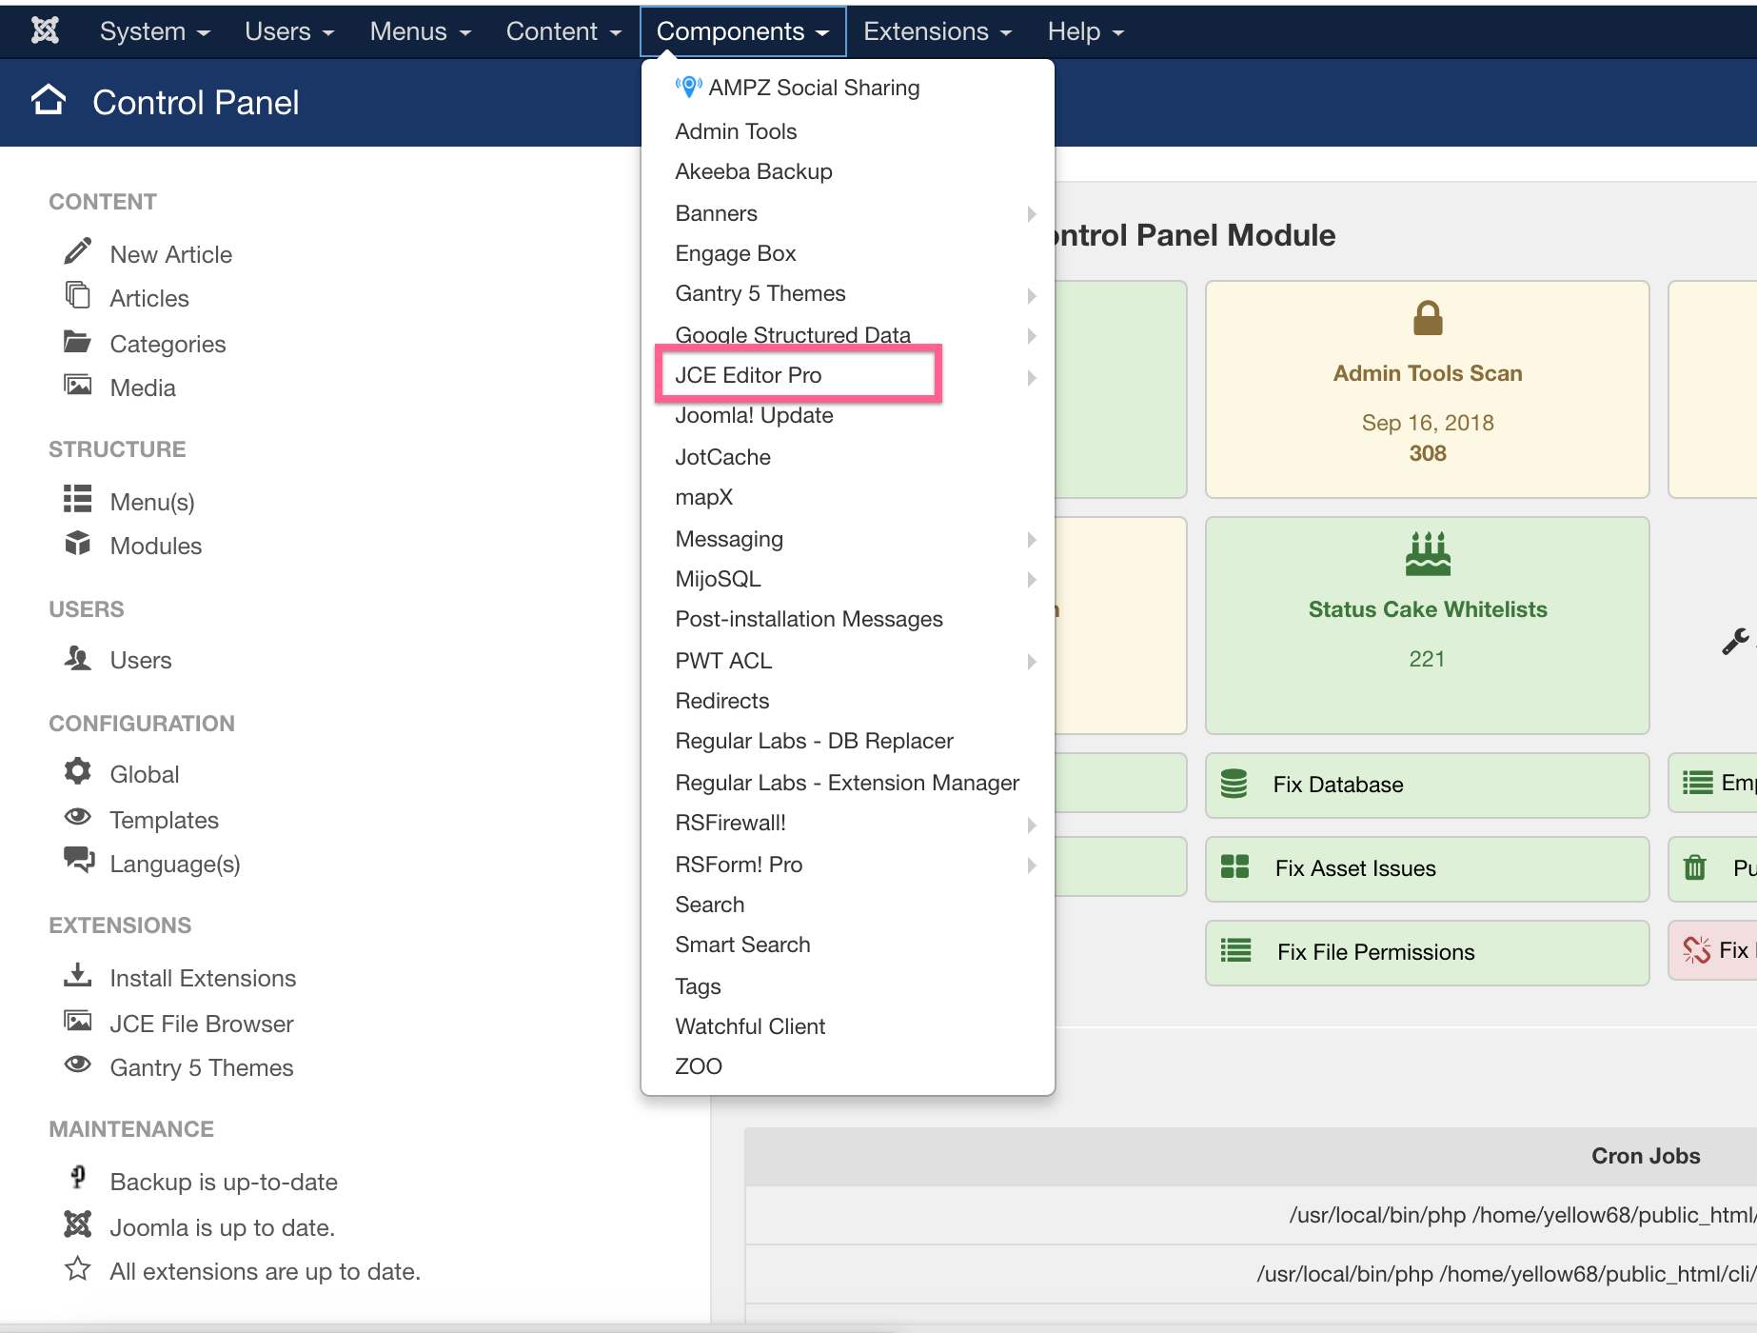Click the Language(s) speech bubbles icon

click(x=79, y=860)
